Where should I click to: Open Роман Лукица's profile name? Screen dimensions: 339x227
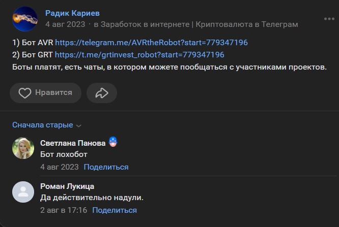(67, 186)
